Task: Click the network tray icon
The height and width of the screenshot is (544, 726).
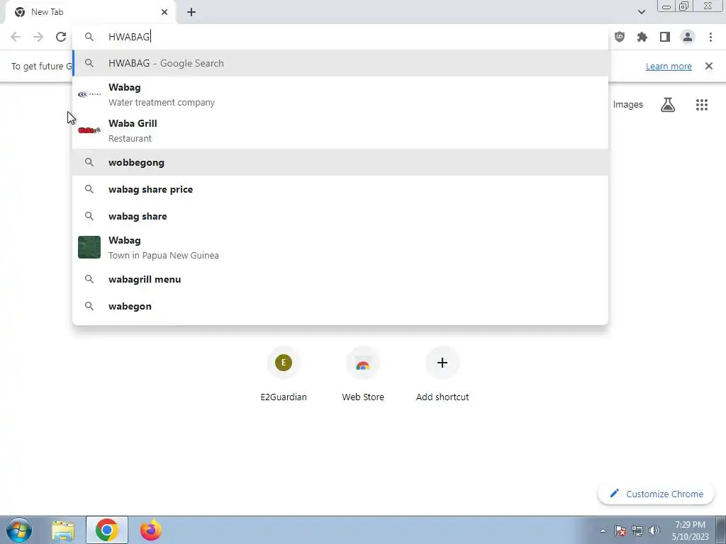Action: tap(637, 531)
